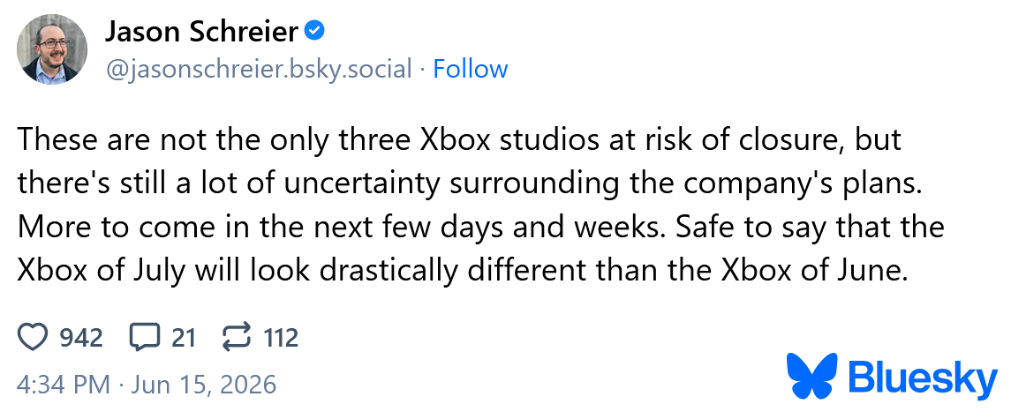Open replies via the speech bubble icon
1011x419 pixels.
point(146,337)
